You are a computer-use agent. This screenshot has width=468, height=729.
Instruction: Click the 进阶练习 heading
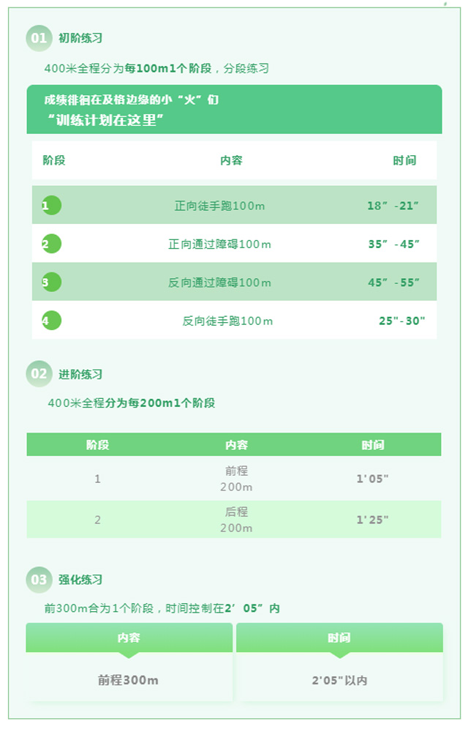point(80,374)
